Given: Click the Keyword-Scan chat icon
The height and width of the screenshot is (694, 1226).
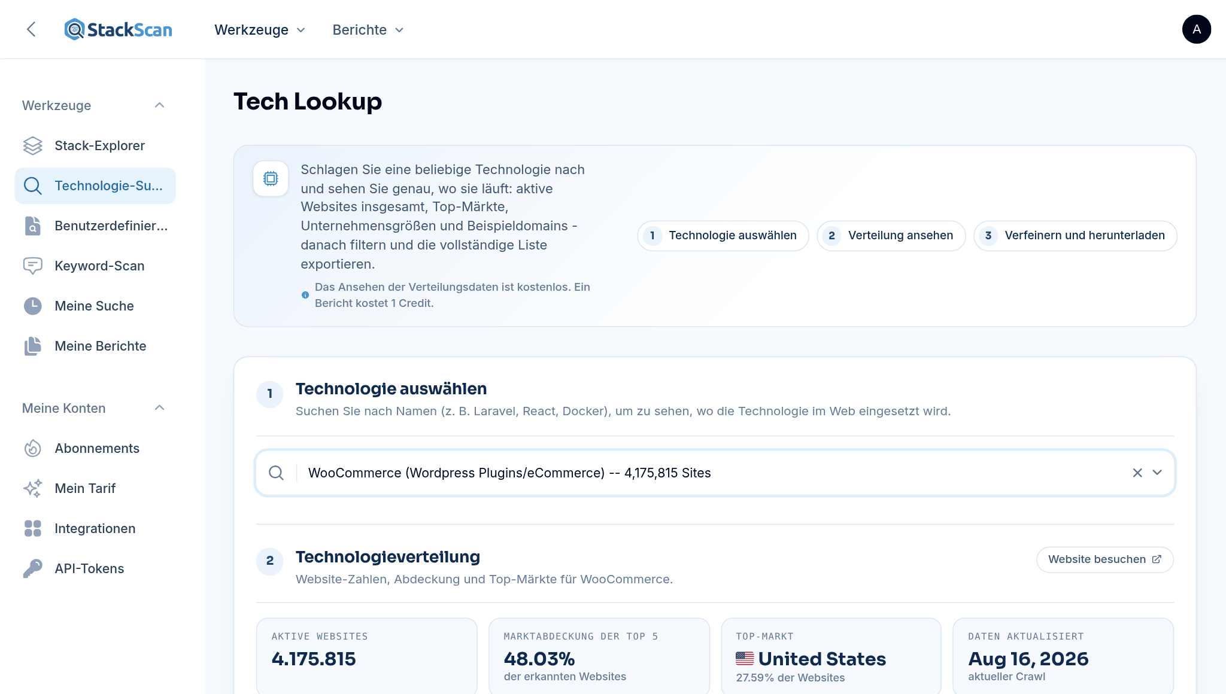Looking at the screenshot, I should [x=33, y=266].
